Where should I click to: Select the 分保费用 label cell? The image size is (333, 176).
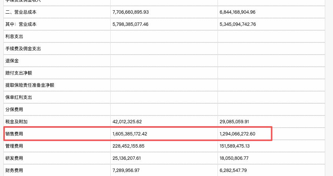(x=14, y=110)
